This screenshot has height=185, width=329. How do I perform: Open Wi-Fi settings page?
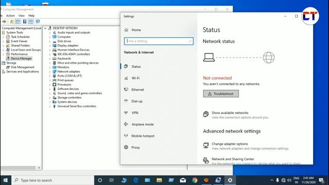135,78
